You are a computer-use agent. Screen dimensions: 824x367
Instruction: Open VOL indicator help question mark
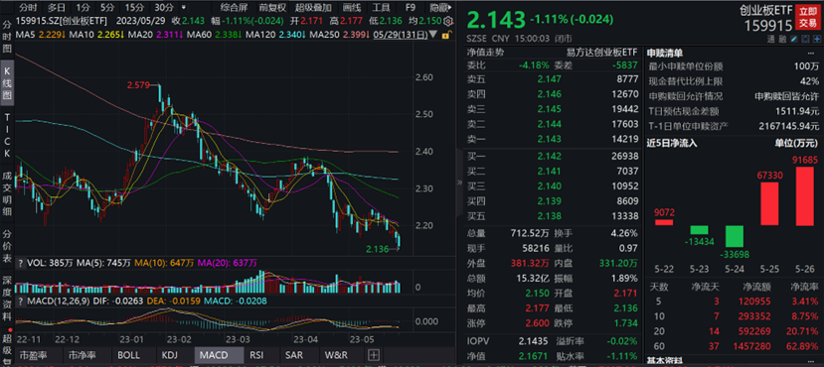click(x=21, y=263)
